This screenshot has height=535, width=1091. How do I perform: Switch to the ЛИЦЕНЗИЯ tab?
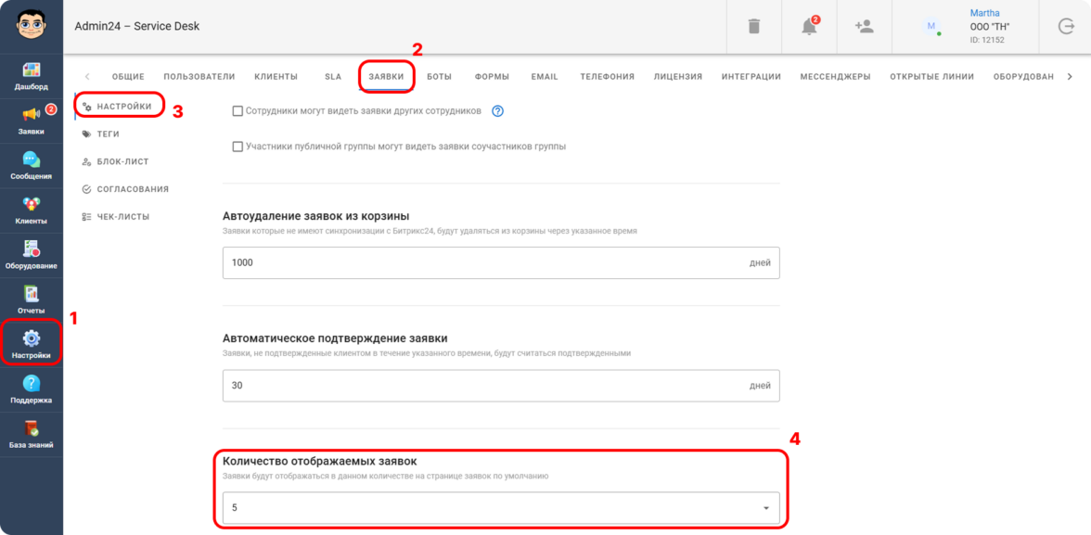(677, 77)
